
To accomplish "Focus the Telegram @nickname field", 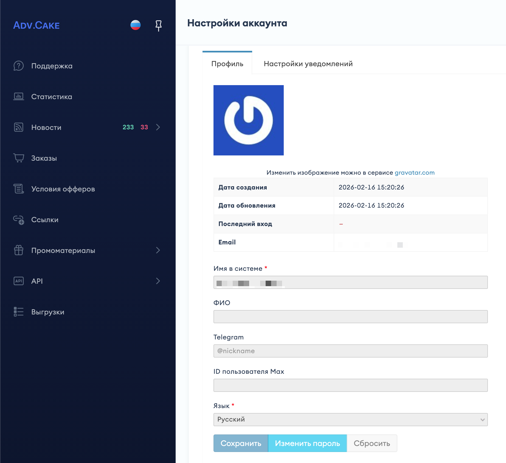I will [350, 351].
